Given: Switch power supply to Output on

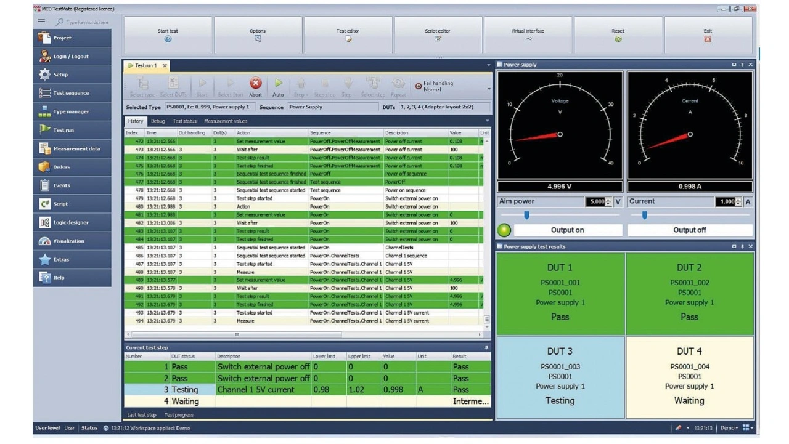Looking at the screenshot, I should coord(567,230).
